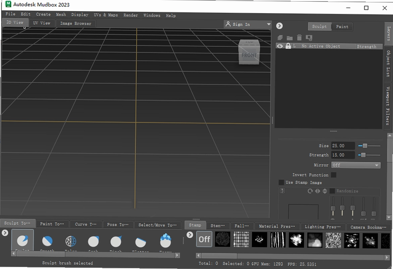Open the Pose Tools tray tab
The image size is (393, 269).
[118, 225]
